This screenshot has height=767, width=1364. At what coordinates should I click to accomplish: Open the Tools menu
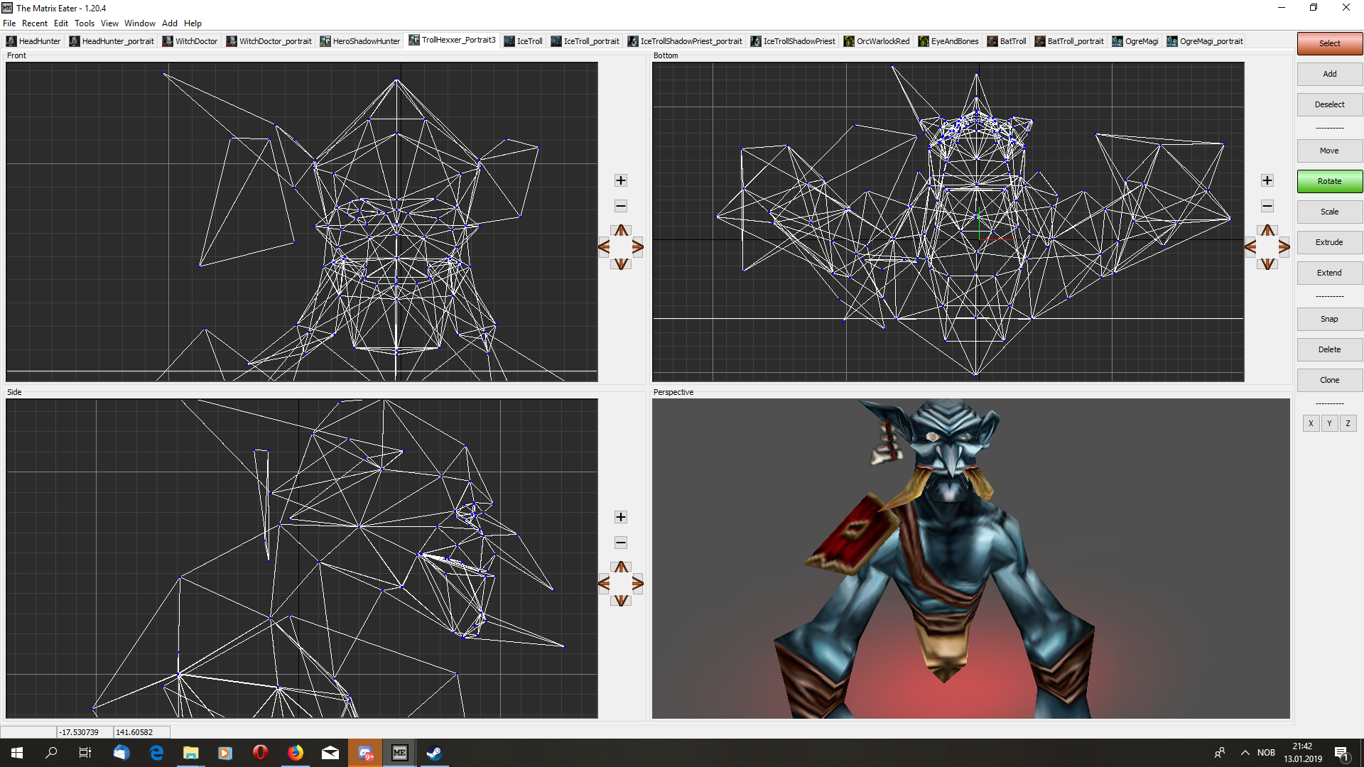pos(85,23)
